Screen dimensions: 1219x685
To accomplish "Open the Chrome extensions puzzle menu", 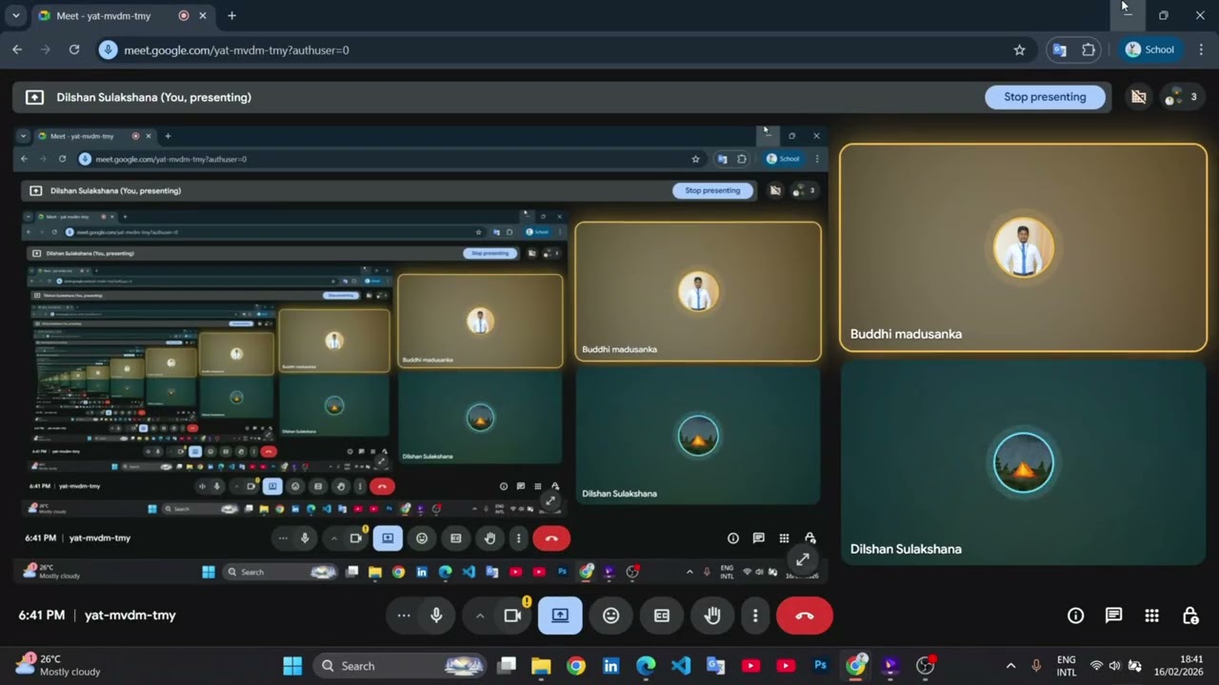I will [x=1089, y=49].
